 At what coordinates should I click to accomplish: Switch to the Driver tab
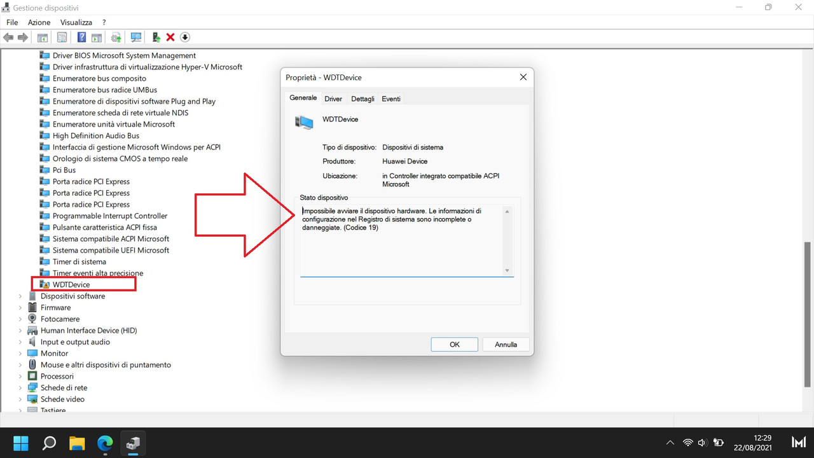point(333,99)
